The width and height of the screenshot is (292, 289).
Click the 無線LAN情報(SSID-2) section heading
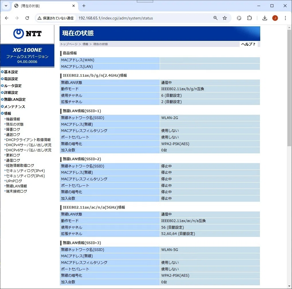82,159
